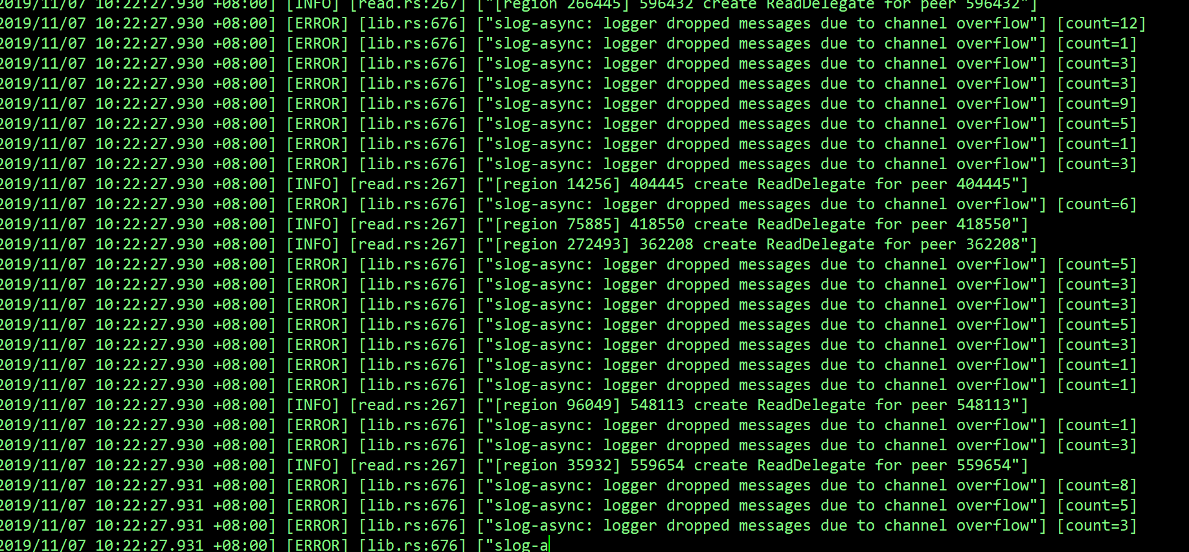Screen dimensions: 1189x552
Task: Click the text cursor after 'slog-a' on the last line
Action: 549,545
